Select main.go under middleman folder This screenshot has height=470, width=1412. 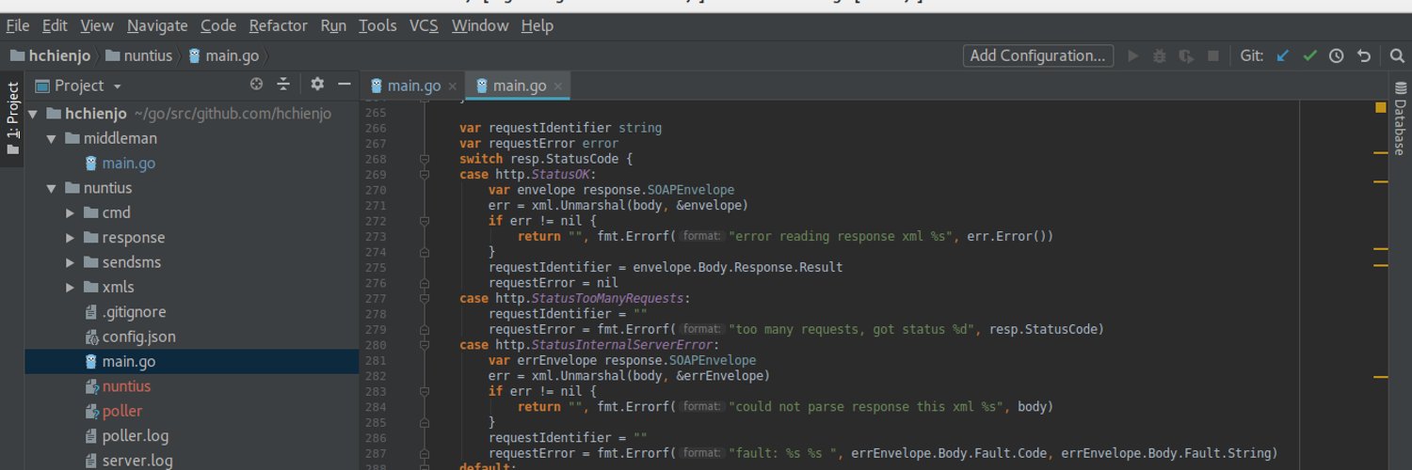129,163
